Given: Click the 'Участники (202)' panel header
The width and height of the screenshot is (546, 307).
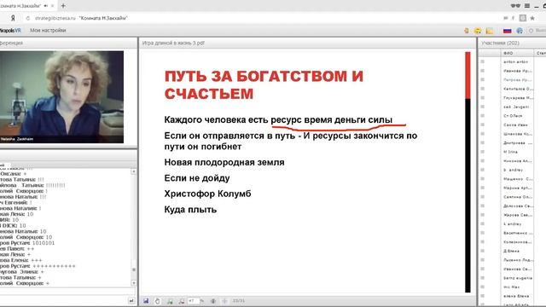Looking at the screenshot, I should pyautogui.click(x=501, y=43).
